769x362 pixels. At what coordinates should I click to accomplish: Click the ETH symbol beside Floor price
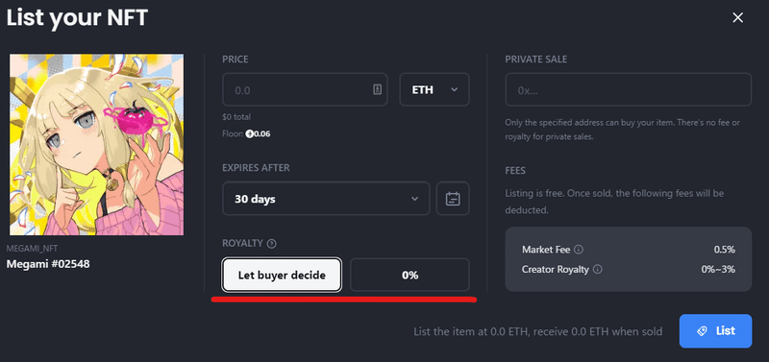[249, 133]
